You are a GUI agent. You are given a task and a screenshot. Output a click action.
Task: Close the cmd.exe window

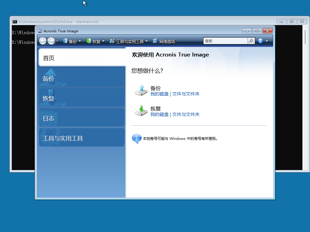(x=302, y=21)
